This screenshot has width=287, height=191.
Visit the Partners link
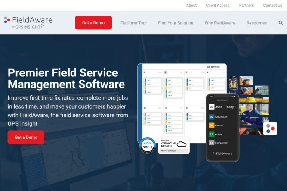[x=246, y=5]
